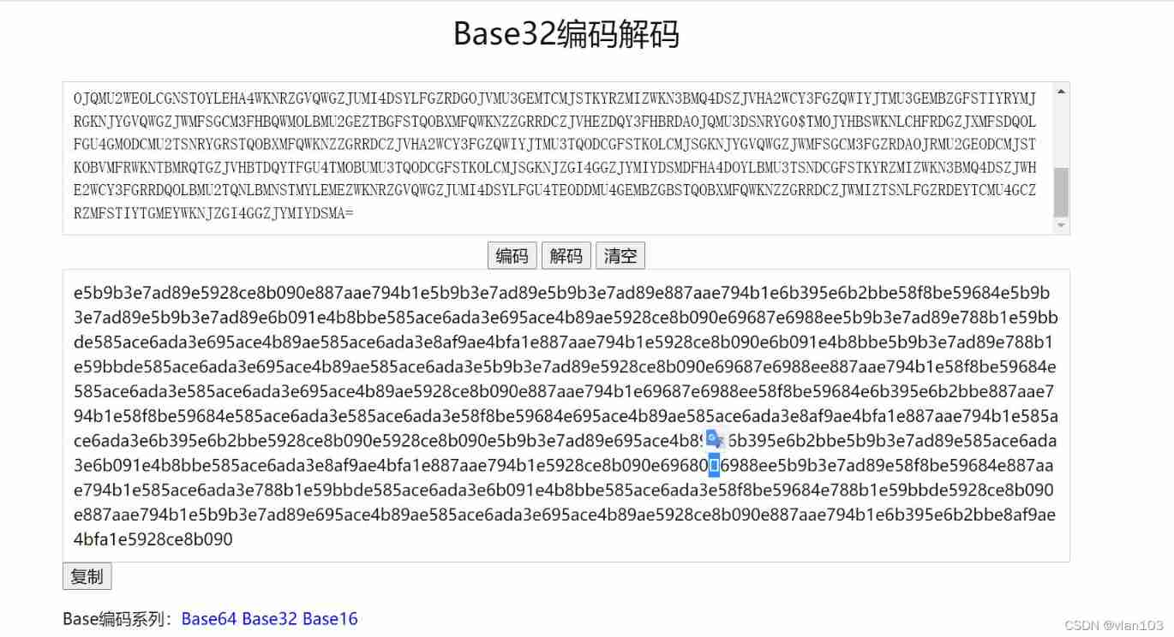Click the 编码 encode button
Viewport: 1174px width, 637px height.
512,255
